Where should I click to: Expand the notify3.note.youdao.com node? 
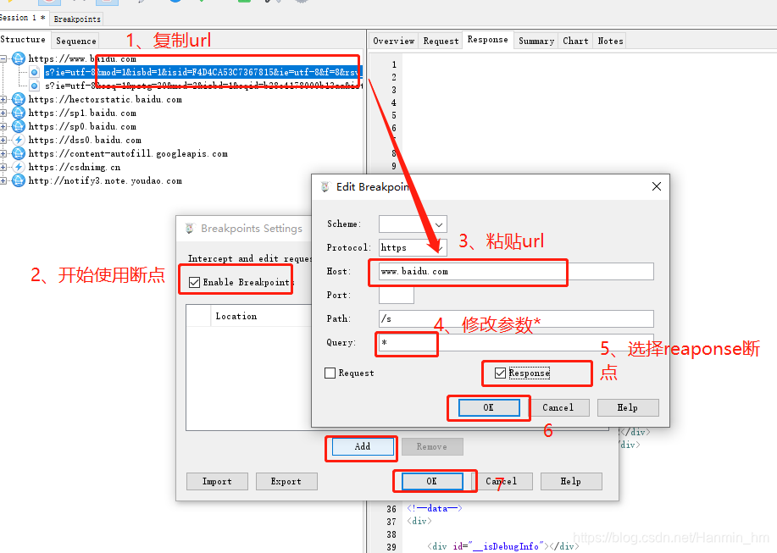coord(3,181)
